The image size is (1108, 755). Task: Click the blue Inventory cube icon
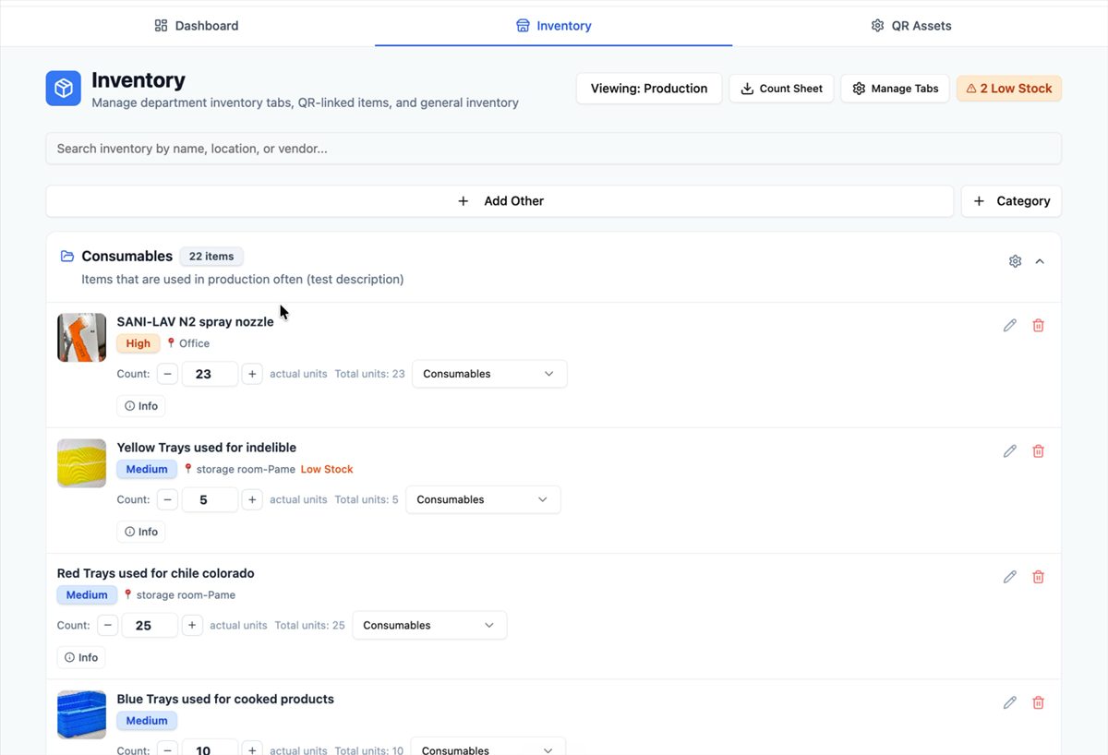(64, 89)
